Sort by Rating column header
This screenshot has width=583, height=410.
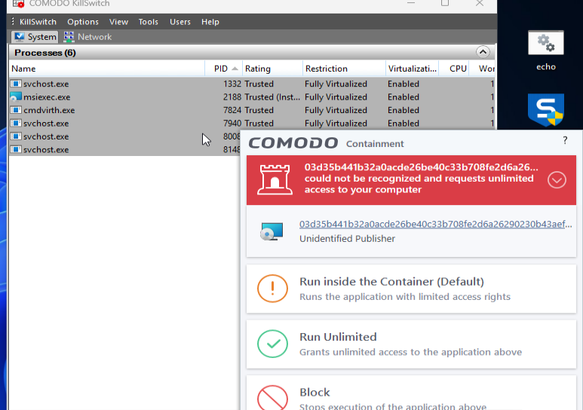coord(272,69)
